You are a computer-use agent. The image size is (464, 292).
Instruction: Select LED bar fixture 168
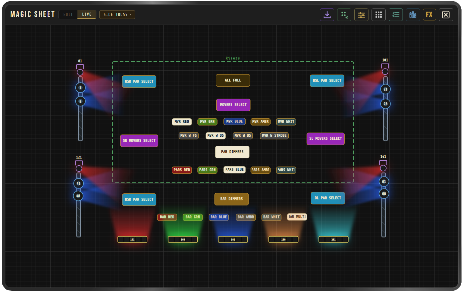183,240
